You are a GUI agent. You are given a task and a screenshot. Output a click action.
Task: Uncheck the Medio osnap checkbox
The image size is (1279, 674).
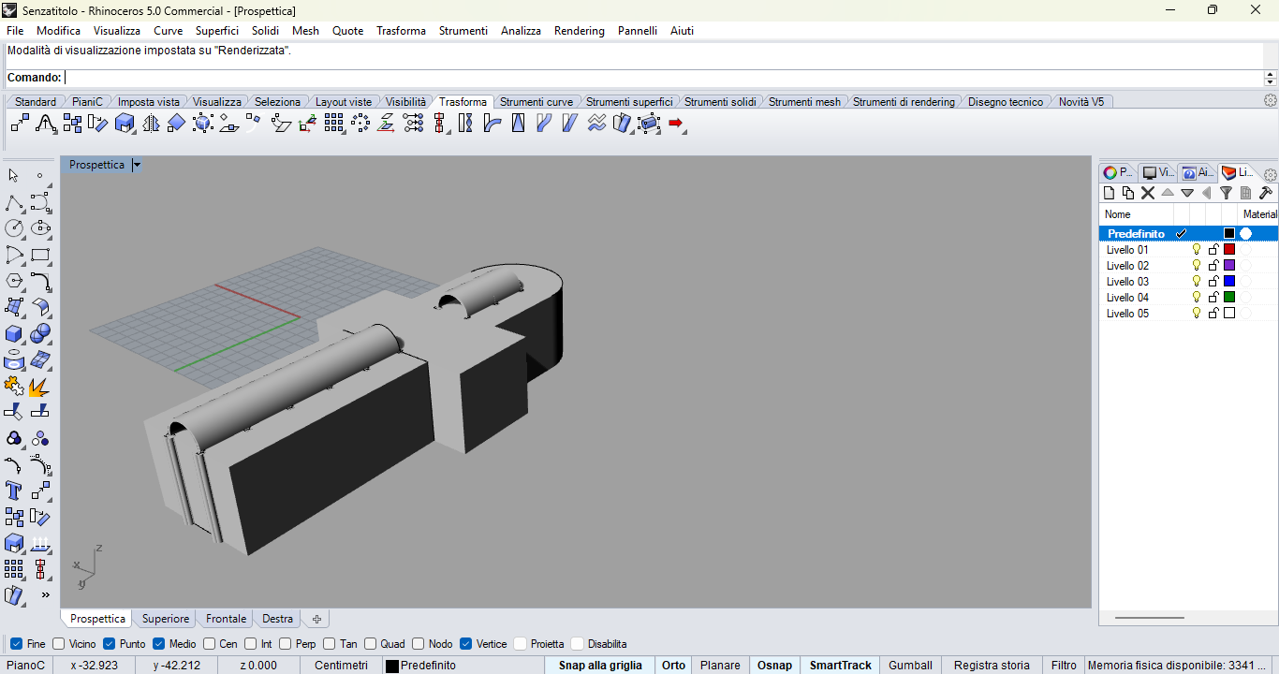tap(158, 644)
